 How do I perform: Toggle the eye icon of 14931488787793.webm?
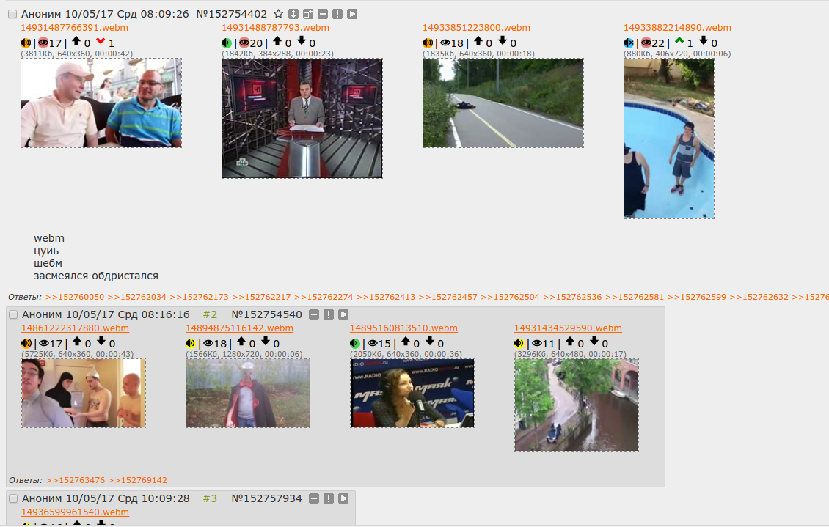(x=244, y=43)
